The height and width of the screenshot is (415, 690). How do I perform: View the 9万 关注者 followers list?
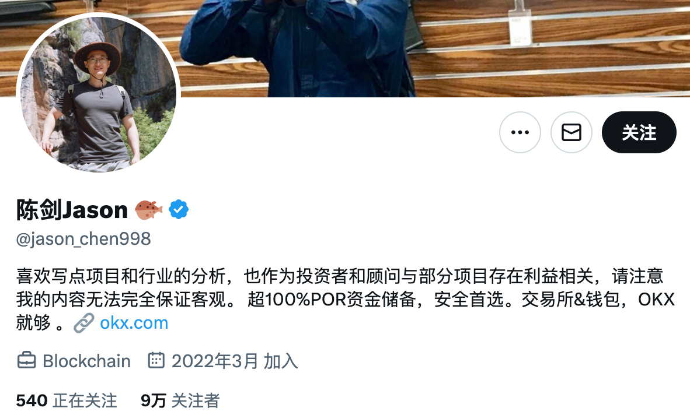pyautogui.click(x=180, y=400)
